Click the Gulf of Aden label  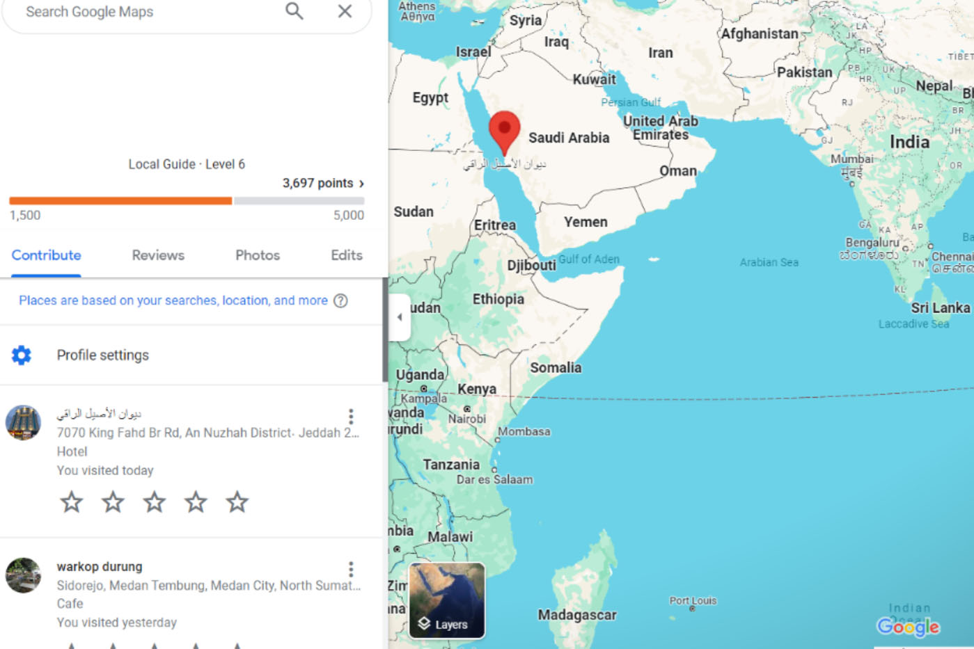tap(589, 259)
